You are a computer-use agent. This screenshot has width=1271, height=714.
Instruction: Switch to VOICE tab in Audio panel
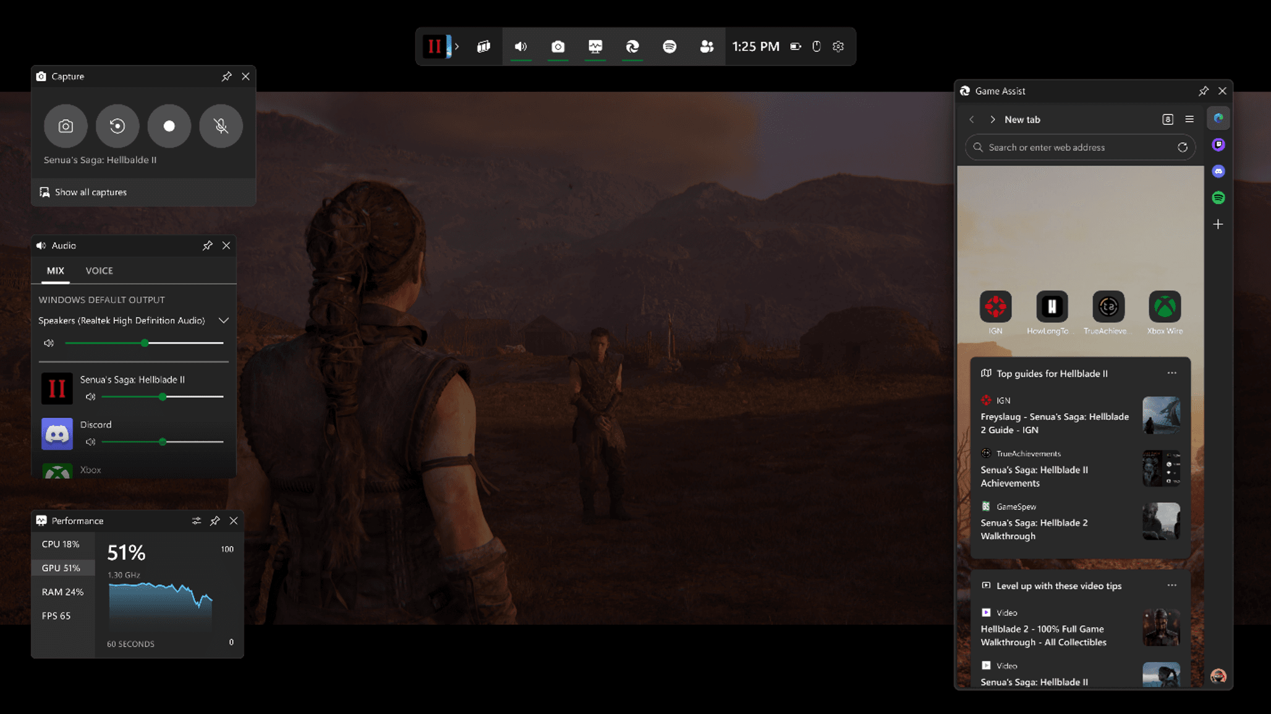pos(99,271)
